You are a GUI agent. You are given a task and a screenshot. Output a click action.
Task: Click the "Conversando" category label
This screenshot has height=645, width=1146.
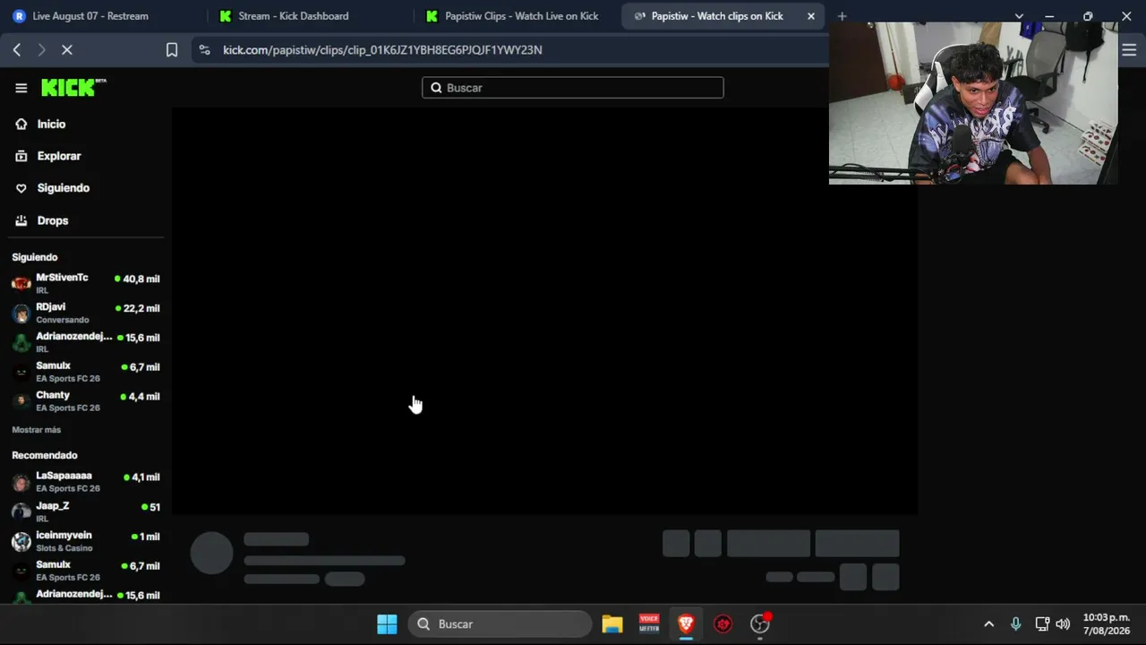[63, 320]
